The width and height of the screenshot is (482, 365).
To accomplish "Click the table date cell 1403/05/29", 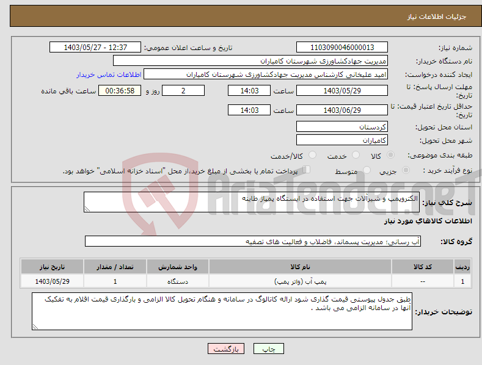I will 53,281.
